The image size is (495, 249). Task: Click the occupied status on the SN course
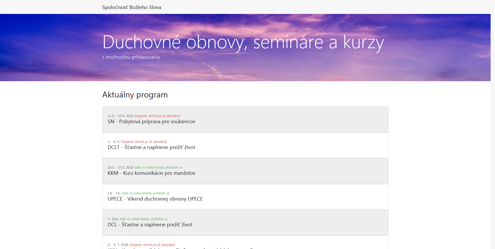pos(157,116)
